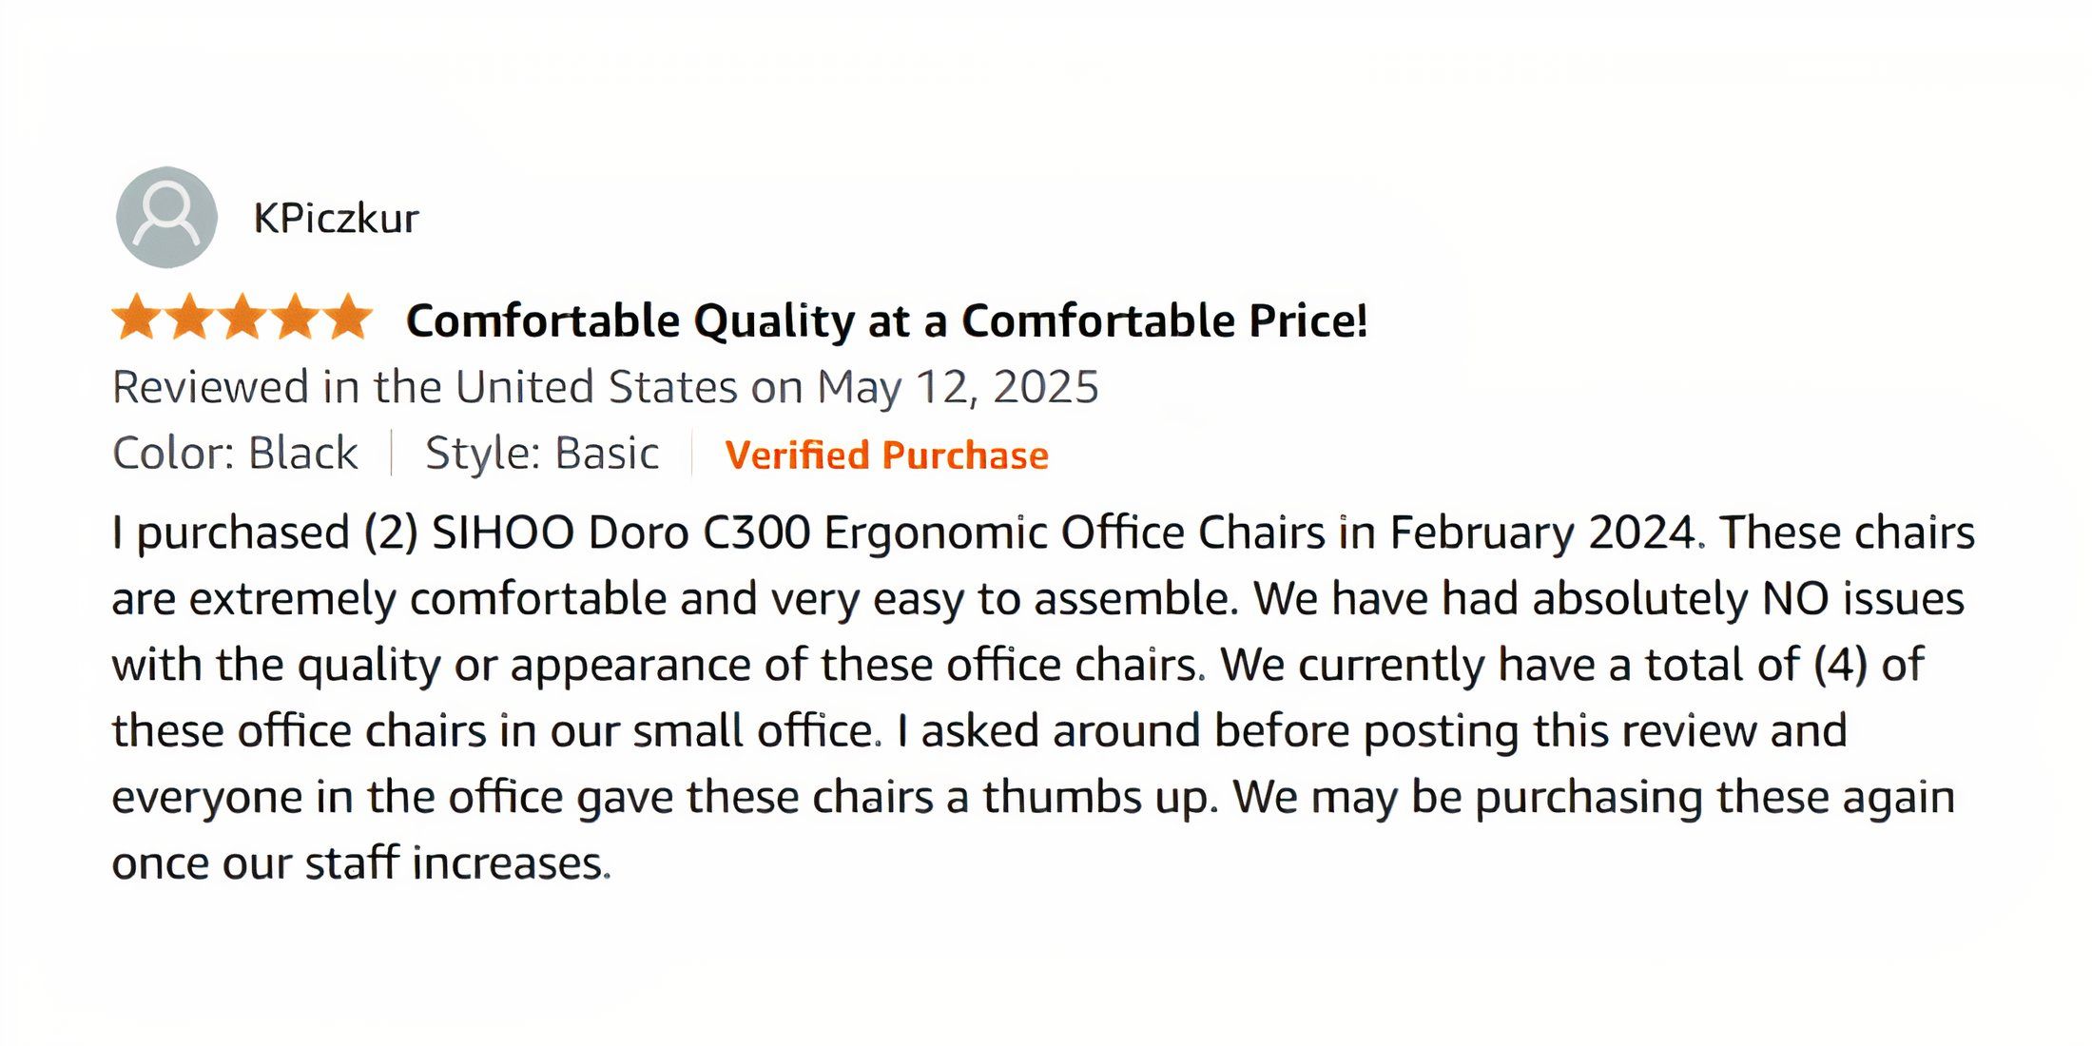Open reviewer name KPiczkur

[x=336, y=219]
